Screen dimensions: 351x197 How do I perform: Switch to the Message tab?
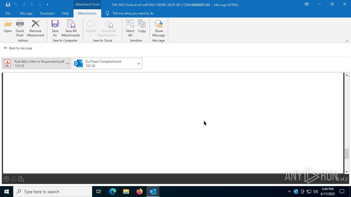[x=26, y=13]
